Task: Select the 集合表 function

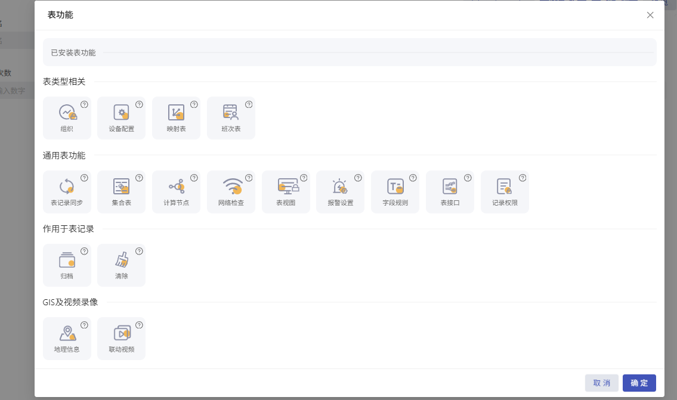Action: (122, 187)
